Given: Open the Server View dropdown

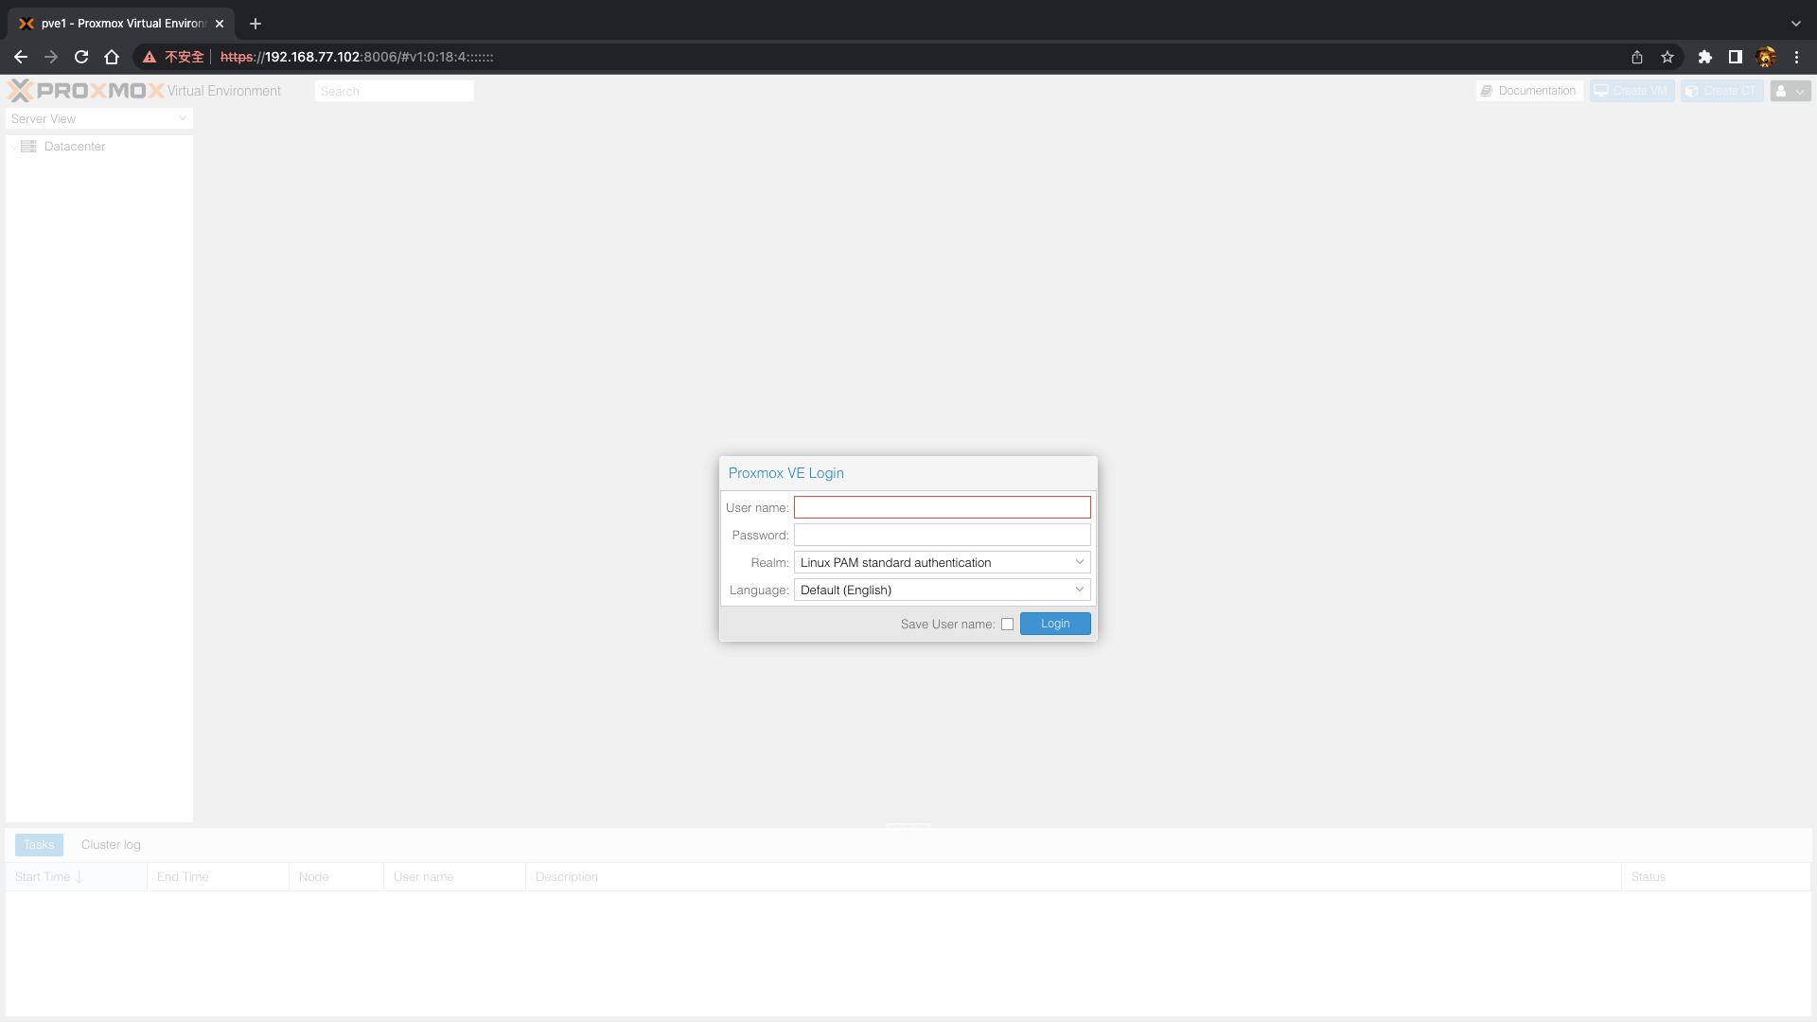Looking at the screenshot, I should pyautogui.click(x=99, y=118).
